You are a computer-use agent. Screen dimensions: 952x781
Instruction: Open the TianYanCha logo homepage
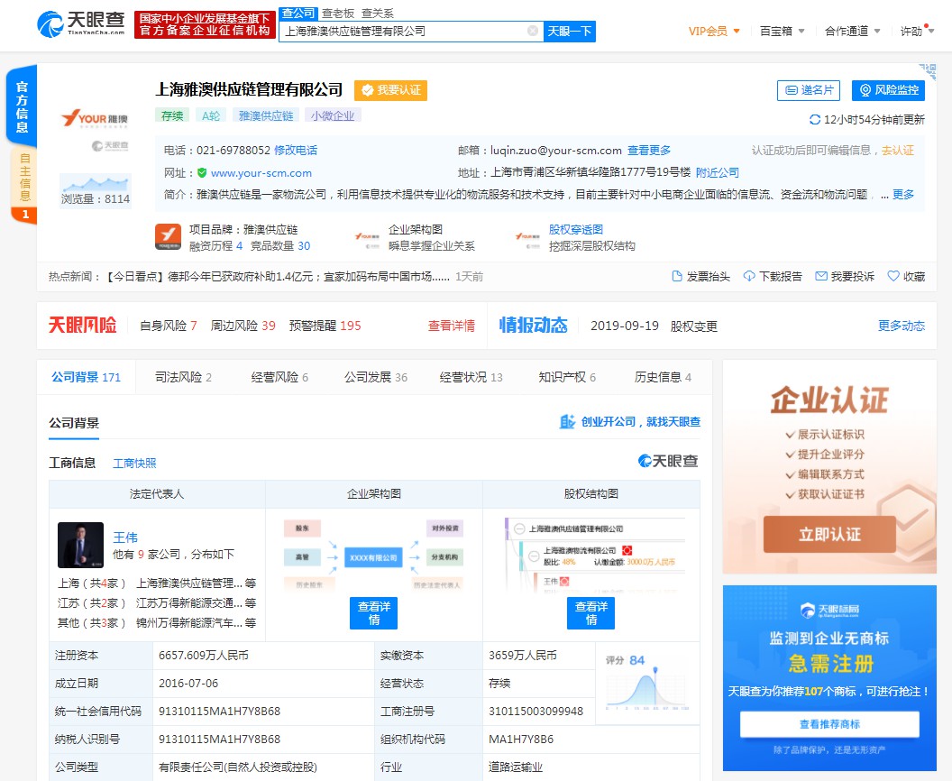(x=81, y=24)
